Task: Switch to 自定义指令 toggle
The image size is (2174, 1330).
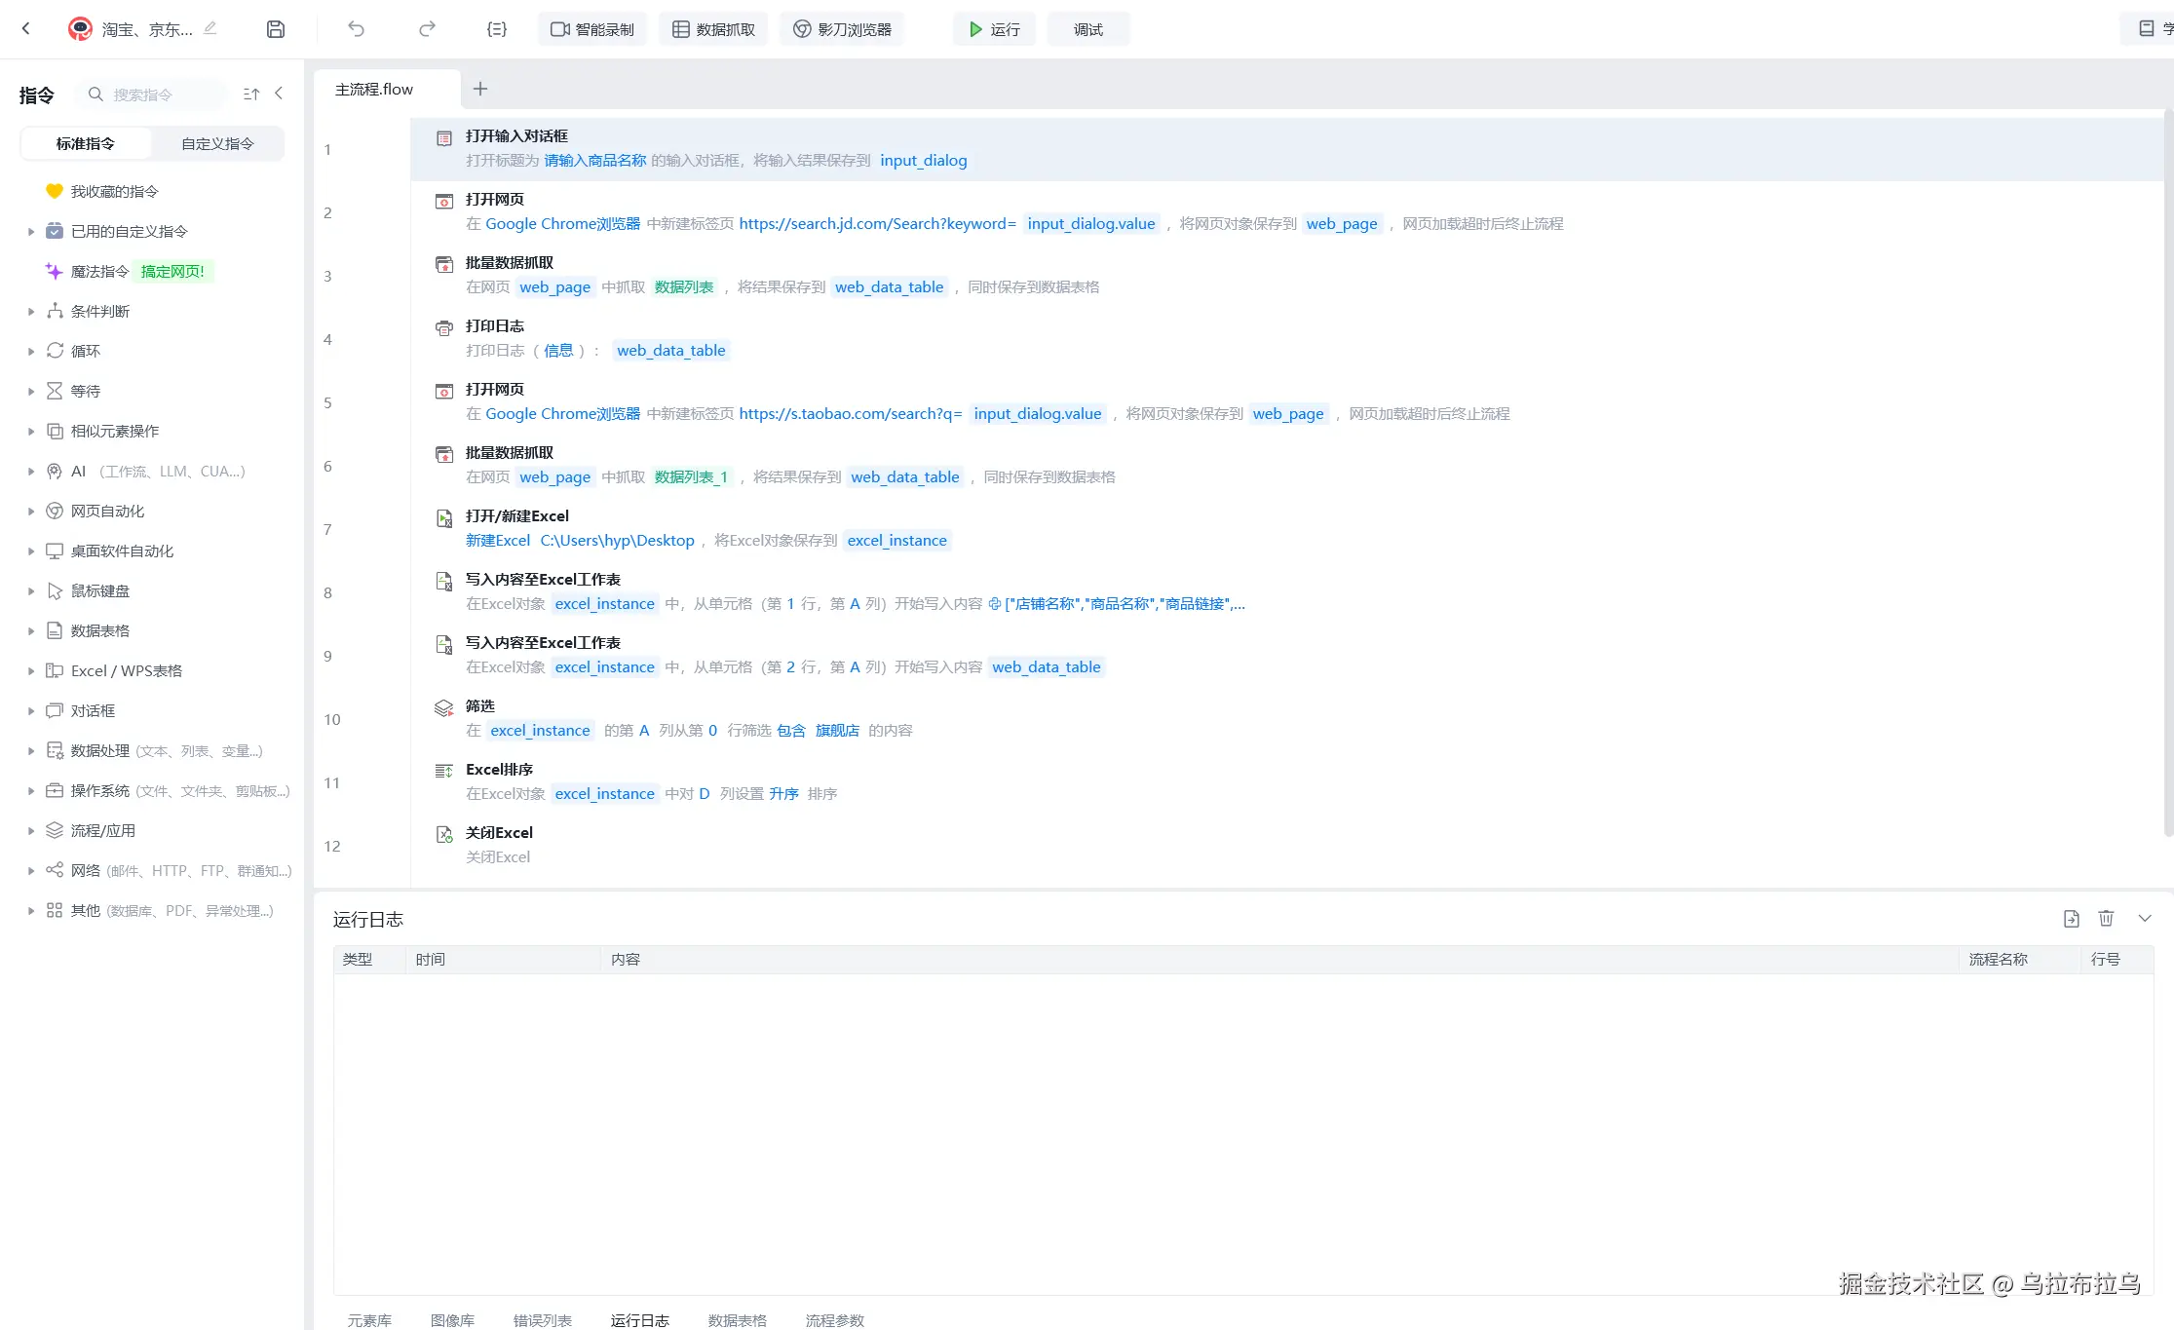Action: tap(217, 143)
